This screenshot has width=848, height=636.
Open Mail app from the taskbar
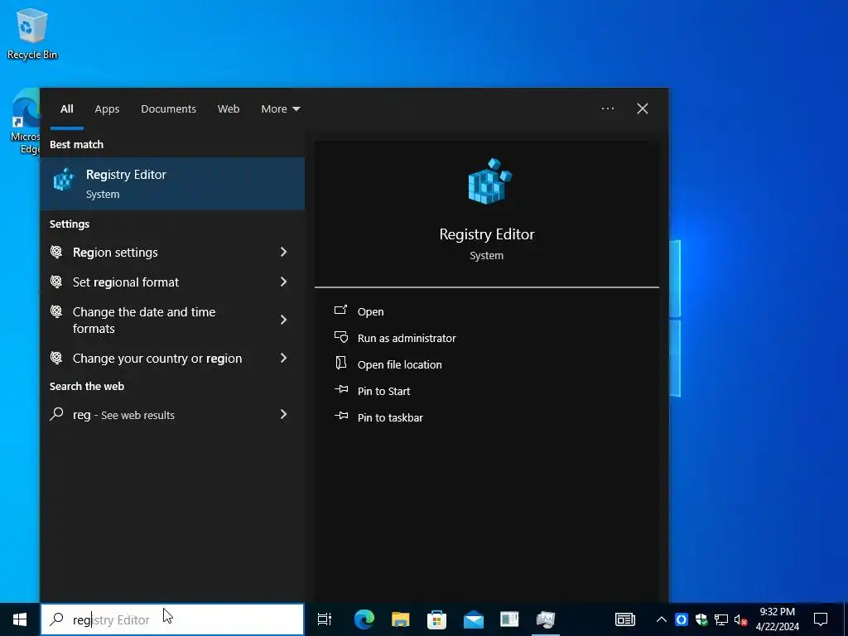click(x=473, y=619)
